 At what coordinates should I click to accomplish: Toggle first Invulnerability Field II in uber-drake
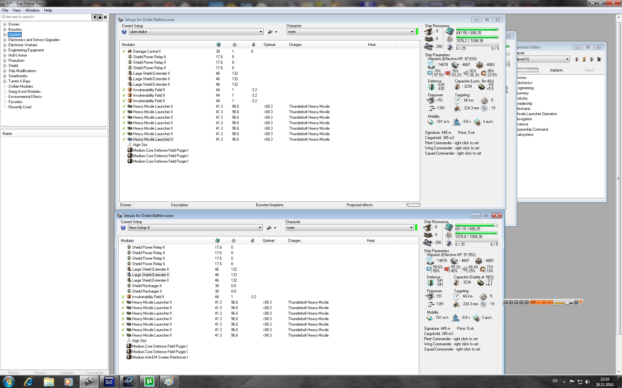pyautogui.click(x=124, y=90)
